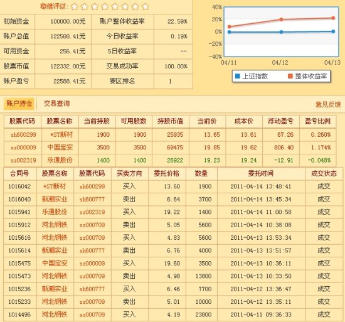The image size is (345, 322).
Task: Select the 04/12 blue point on the chart
Action: [281, 32]
